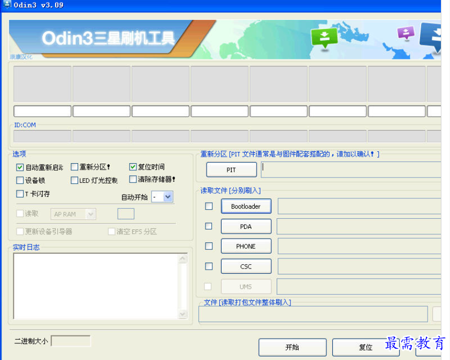Toggle the 复位时间 checkbox

pyautogui.click(x=133, y=167)
